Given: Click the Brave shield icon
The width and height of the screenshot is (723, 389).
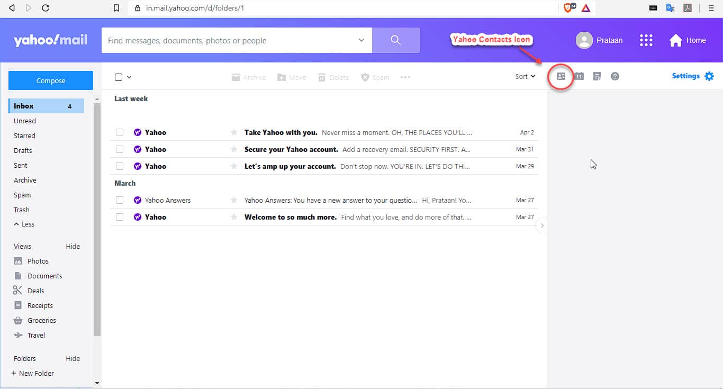Looking at the screenshot, I should pyautogui.click(x=569, y=8).
